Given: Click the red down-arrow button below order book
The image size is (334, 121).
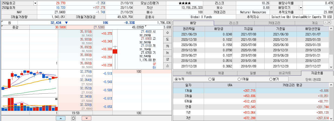Looking at the screenshot, I should [87, 118].
